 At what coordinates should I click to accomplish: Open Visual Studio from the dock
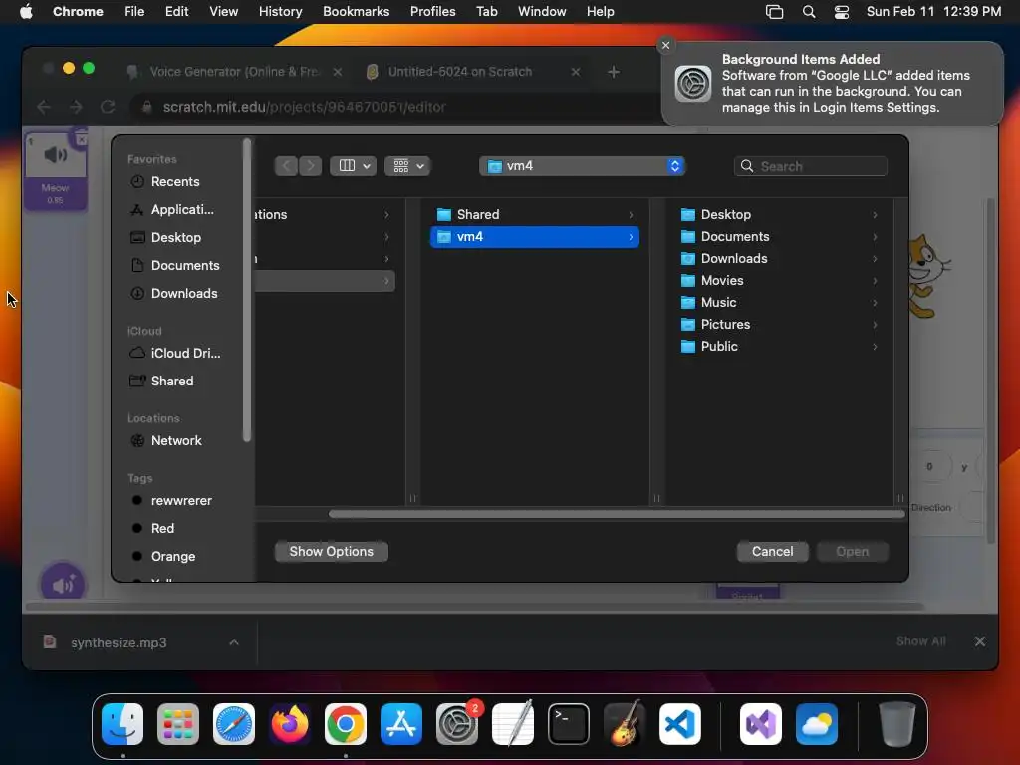(x=760, y=724)
